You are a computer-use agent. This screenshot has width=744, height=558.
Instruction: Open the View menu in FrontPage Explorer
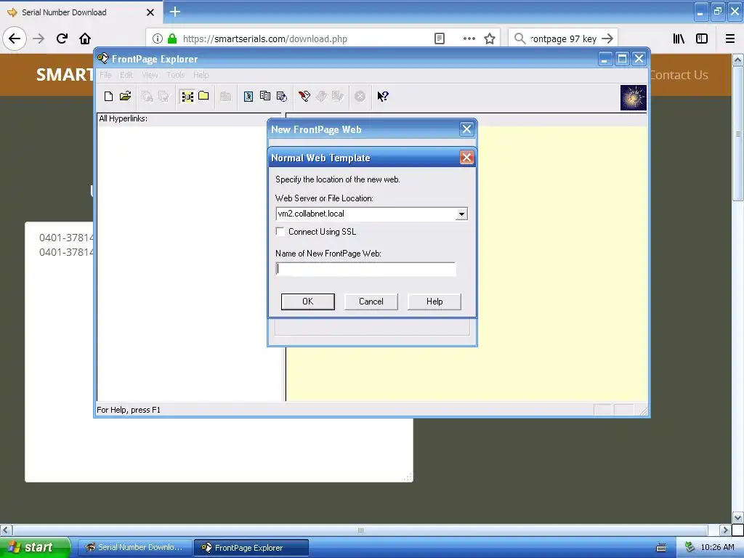point(150,75)
